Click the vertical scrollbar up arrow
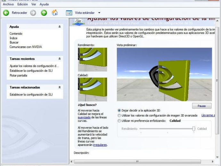The image size is (221, 166). click(217, 21)
